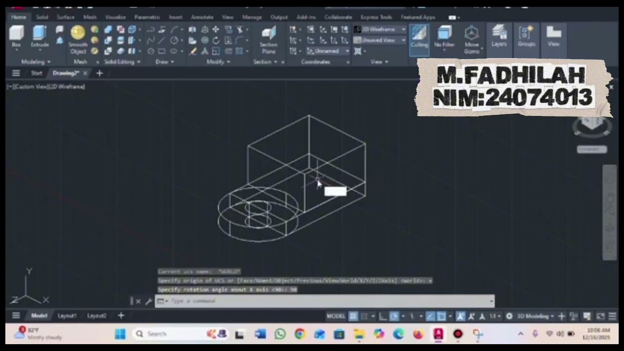624x351 pixels.
Task: Open Google Chrome from the taskbar
Action: pos(300,334)
